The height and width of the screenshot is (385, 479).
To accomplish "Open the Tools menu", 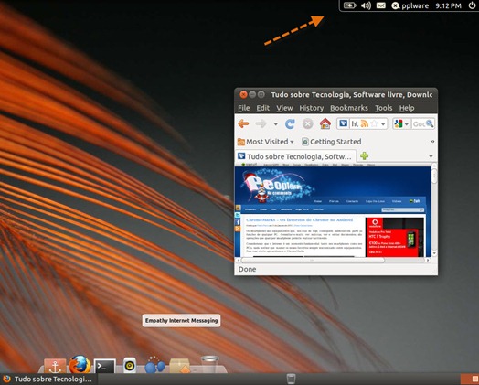I will (383, 108).
